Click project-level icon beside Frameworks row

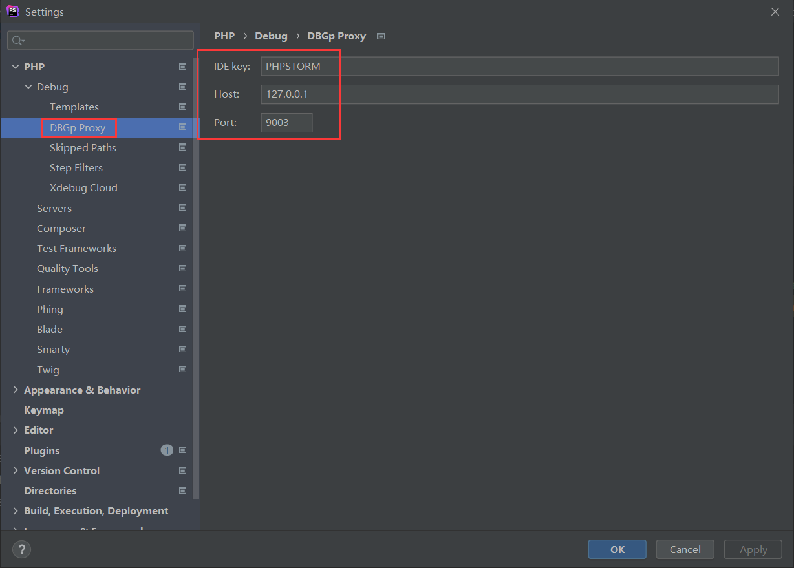pos(182,289)
